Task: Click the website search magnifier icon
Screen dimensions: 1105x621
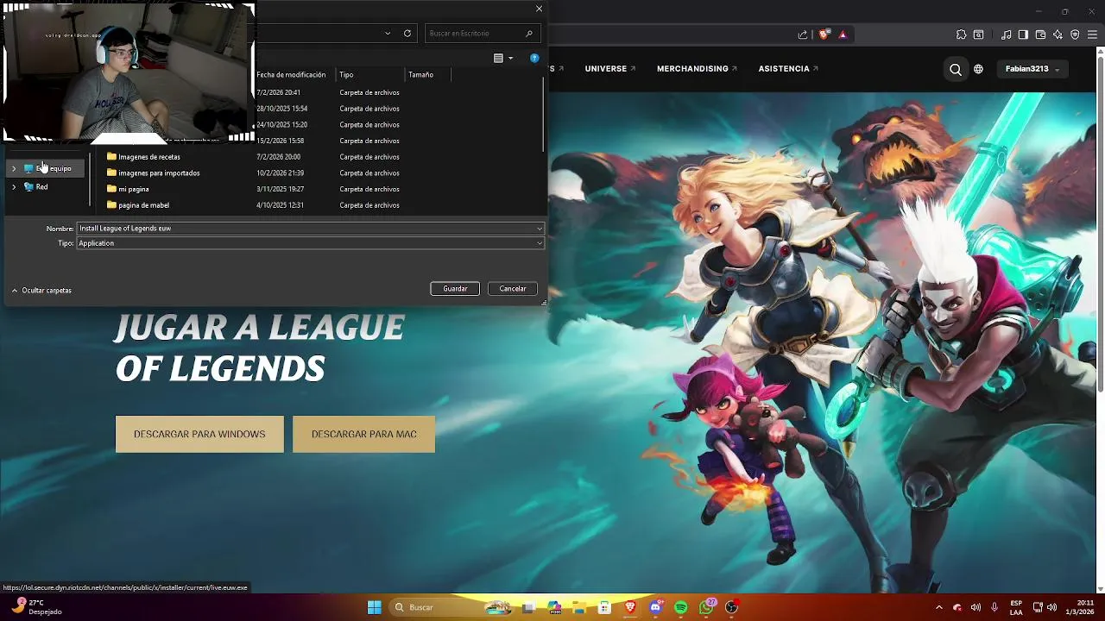Action: 956,69
